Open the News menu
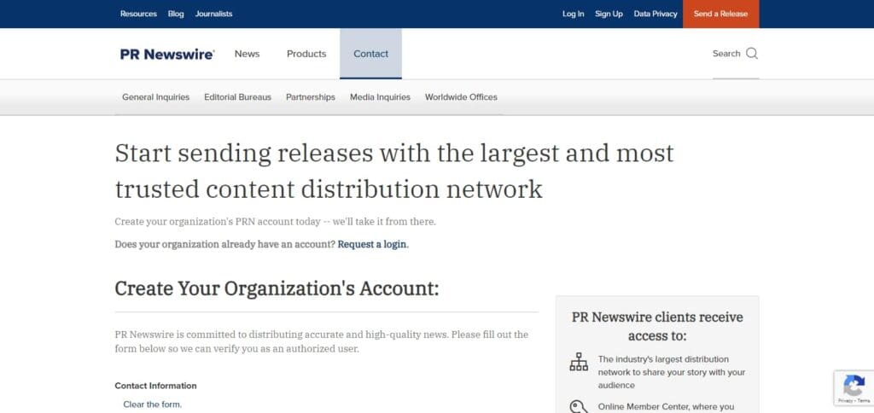The width and height of the screenshot is (874, 413). 247,54
